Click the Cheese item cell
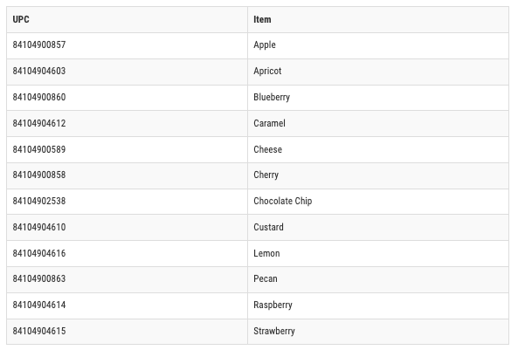Image resolution: width=518 pixels, height=350 pixels. (x=378, y=149)
